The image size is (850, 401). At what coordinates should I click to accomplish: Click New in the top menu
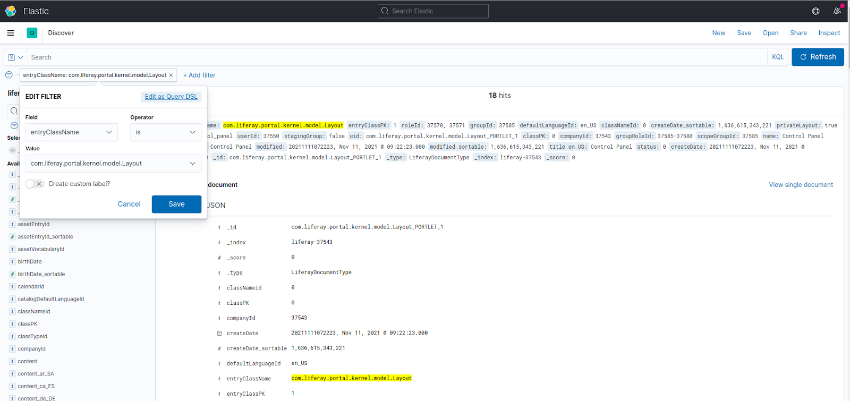tap(718, 33)
